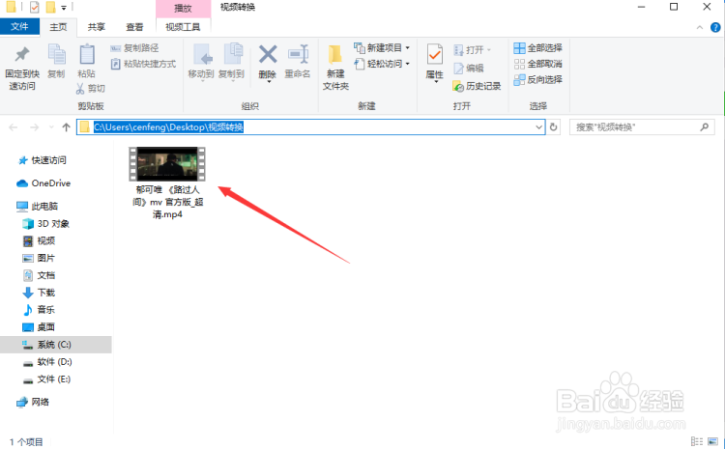This screenshot has width=725, height=449.
Task: Click new folder icon in title bar
Action: coord(51,7)
